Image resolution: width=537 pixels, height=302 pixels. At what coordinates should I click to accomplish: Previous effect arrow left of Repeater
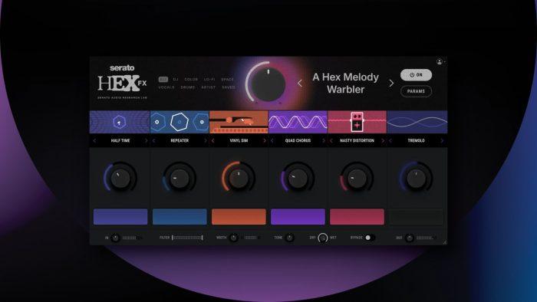pos(153,140)
